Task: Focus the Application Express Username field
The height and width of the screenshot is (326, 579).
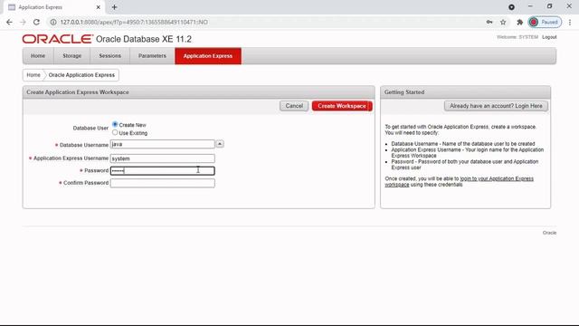Action: point(163,158)
